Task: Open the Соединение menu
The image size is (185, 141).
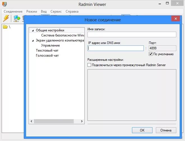Action: click(x=13, y=11)
